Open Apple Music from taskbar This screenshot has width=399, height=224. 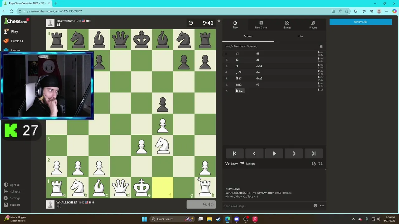(255, 219)
